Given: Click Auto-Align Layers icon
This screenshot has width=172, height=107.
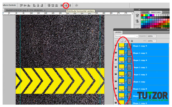Looking at the screenshot, I should 77,5.
